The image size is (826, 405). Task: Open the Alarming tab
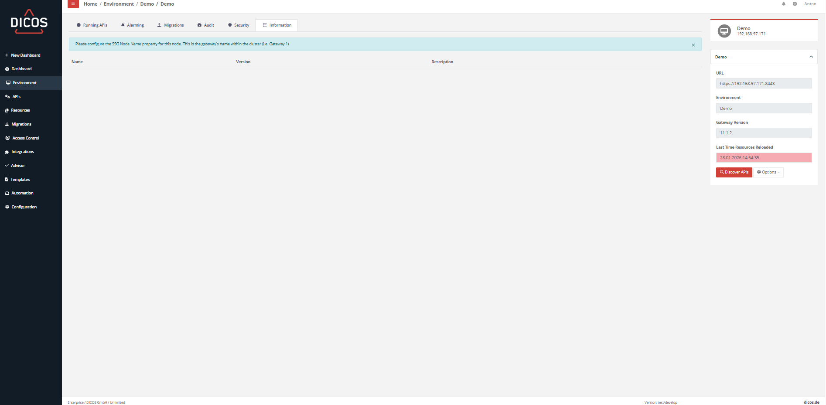click(132, 25)
